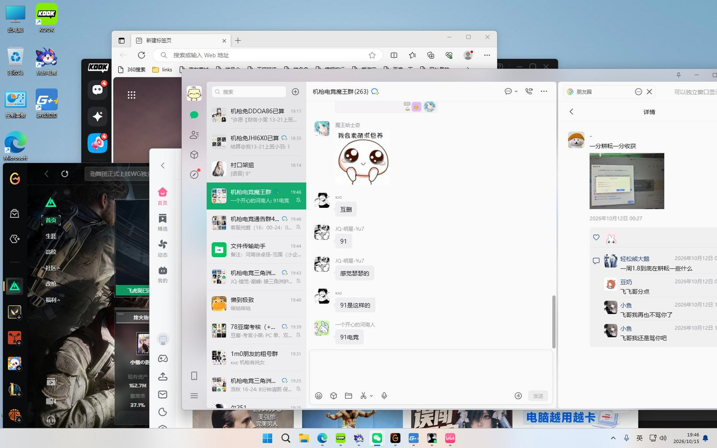Expand 福利 menu in game launcher
The height and width of the screenshot is (448, 717).
click(x=53, y=300)
